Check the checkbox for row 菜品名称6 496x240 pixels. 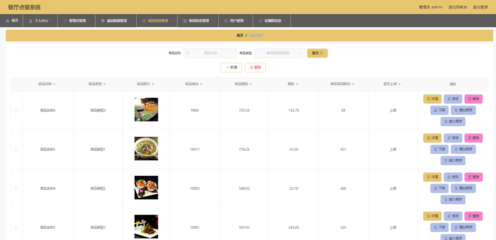[16, 111]
